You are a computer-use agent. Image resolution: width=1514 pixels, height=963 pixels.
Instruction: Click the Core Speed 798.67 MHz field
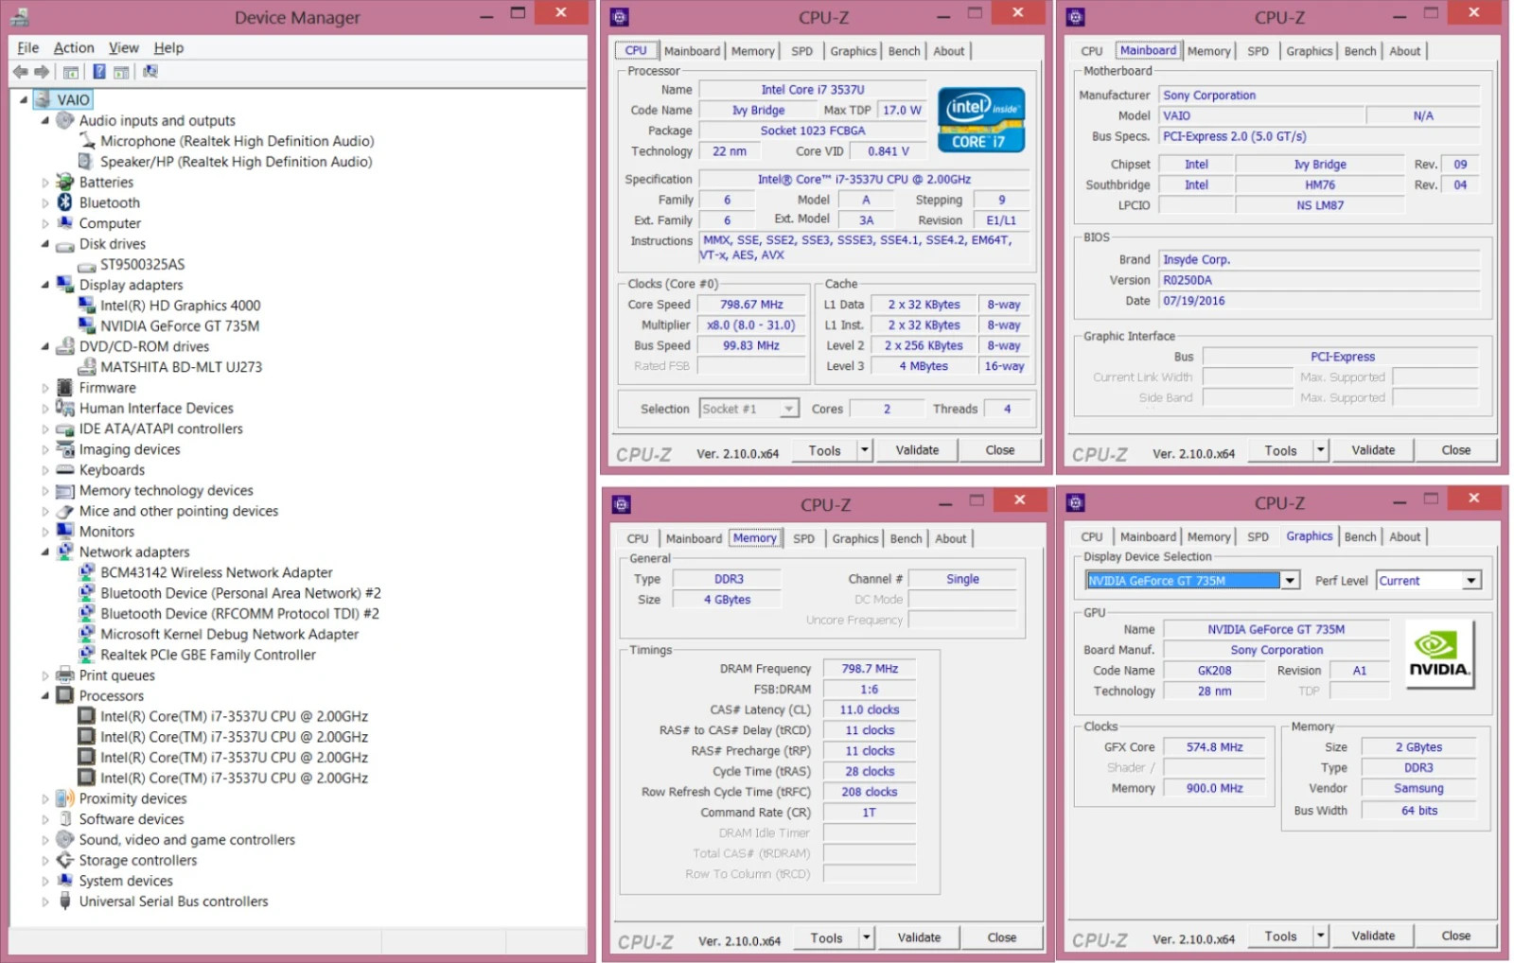point(751,305)
